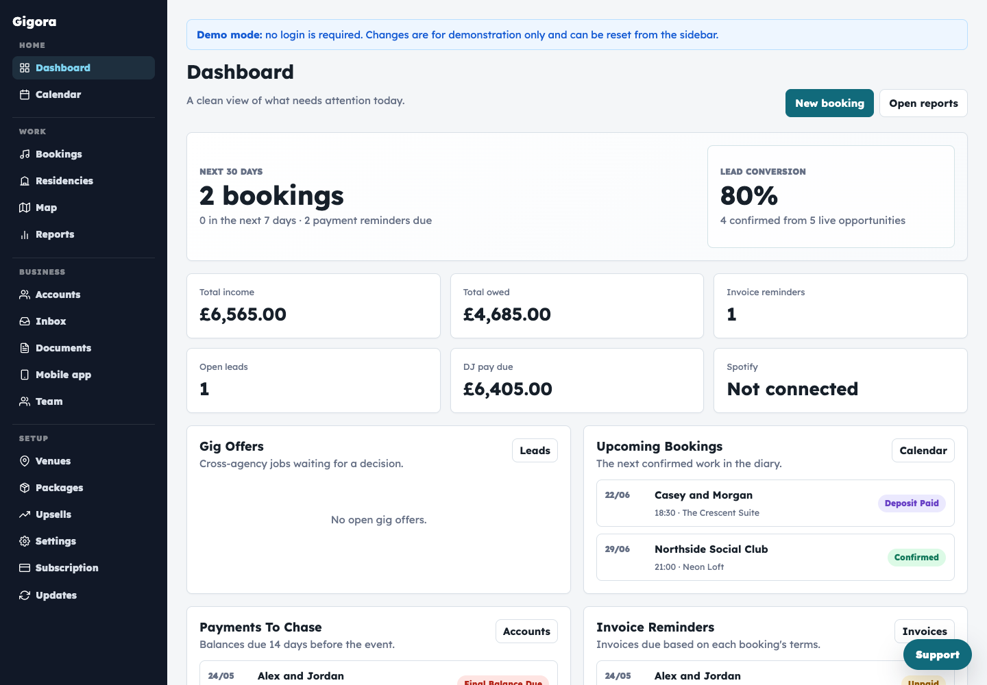Image resolution: width=987 pixels, height=685 pixels.
Task: Click the Mobile app phone icon
Action: coord(25,375)
